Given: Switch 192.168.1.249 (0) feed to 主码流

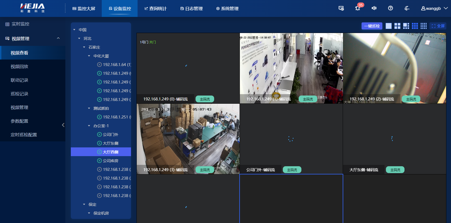Looking at the screenshot, I should [x=205, y=99].
